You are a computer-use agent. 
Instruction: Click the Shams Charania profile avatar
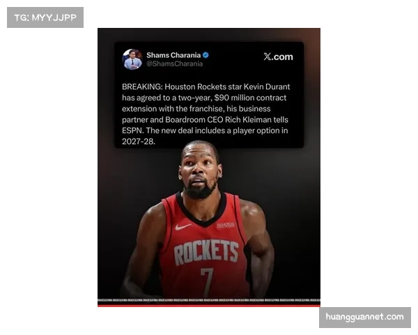pyautogui.click(x=132, y=59)
